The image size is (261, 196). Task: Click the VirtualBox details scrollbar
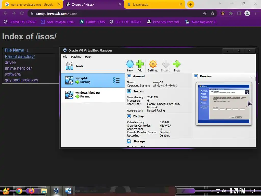pos(255,79)
